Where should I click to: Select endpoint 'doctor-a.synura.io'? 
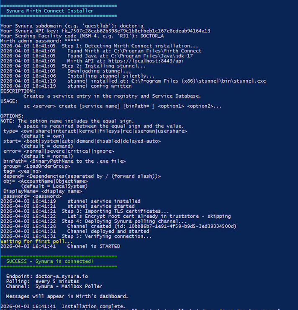62,276
